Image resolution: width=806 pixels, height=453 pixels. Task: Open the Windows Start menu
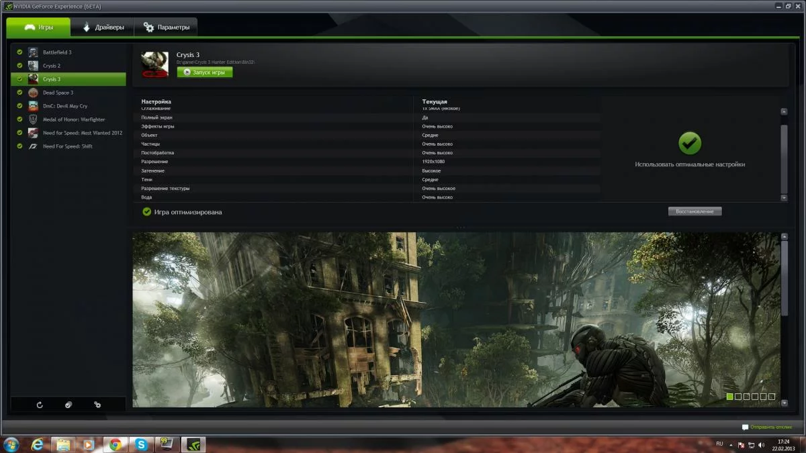[x=11, y=444]
